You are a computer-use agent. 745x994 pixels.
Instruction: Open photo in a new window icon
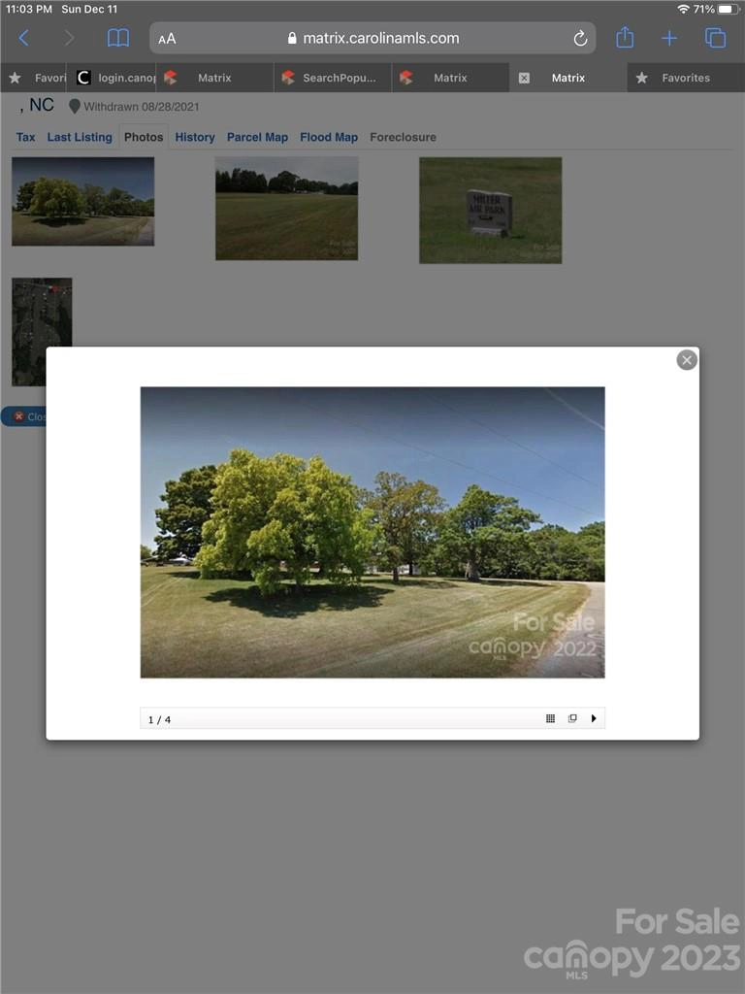pos(572,718)
